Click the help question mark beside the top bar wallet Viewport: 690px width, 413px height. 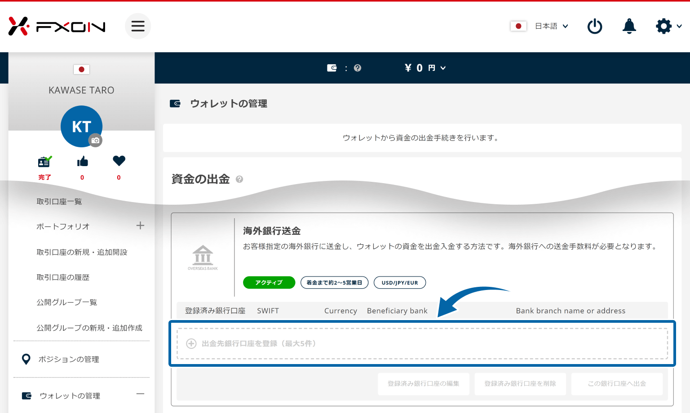coord(358,68)
